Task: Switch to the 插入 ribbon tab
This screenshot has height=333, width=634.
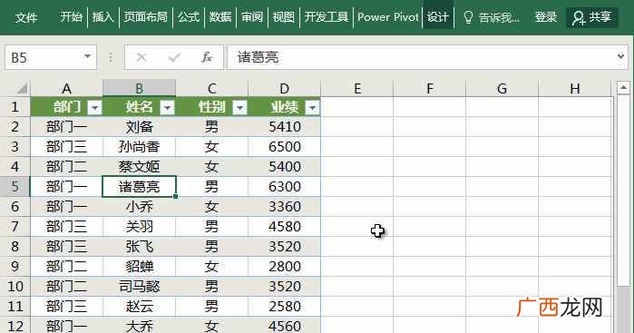Action: pos(102,17)
